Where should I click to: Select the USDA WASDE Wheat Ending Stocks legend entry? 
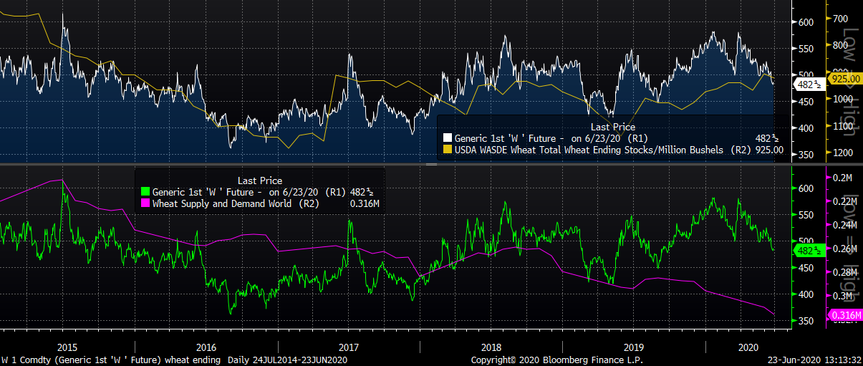click(614, 150)
